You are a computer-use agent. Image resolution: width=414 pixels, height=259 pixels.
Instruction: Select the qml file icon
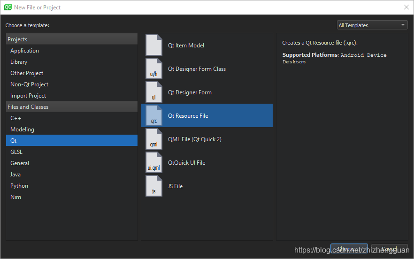pos(154,139)
